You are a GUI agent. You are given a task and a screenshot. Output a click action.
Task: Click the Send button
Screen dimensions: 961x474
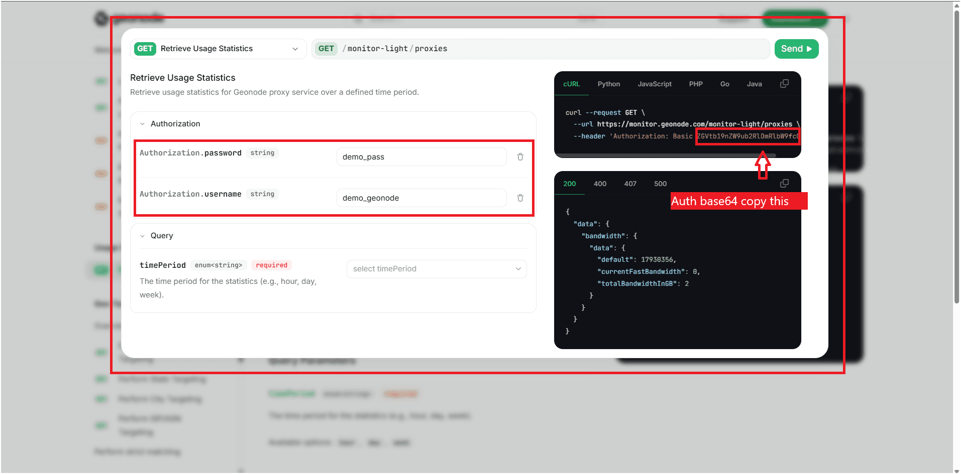(x=796, y=49)
